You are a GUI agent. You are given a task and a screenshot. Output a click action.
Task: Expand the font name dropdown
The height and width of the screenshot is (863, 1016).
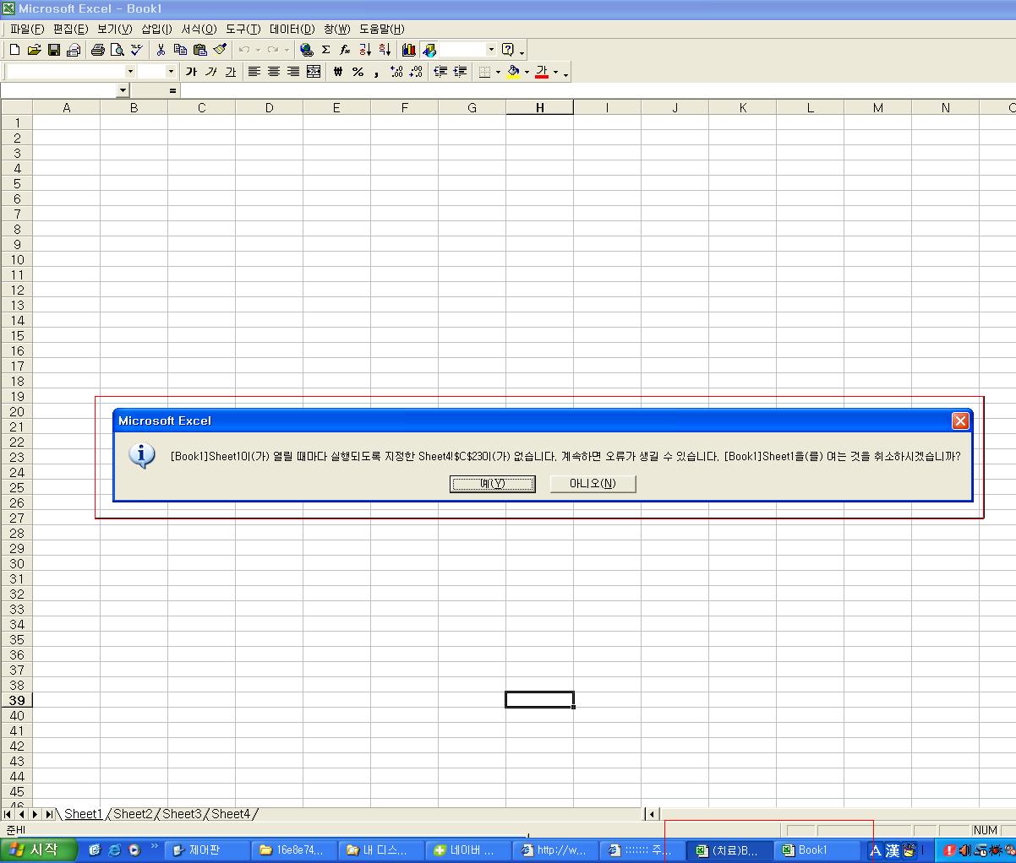[x=130, y=72]
